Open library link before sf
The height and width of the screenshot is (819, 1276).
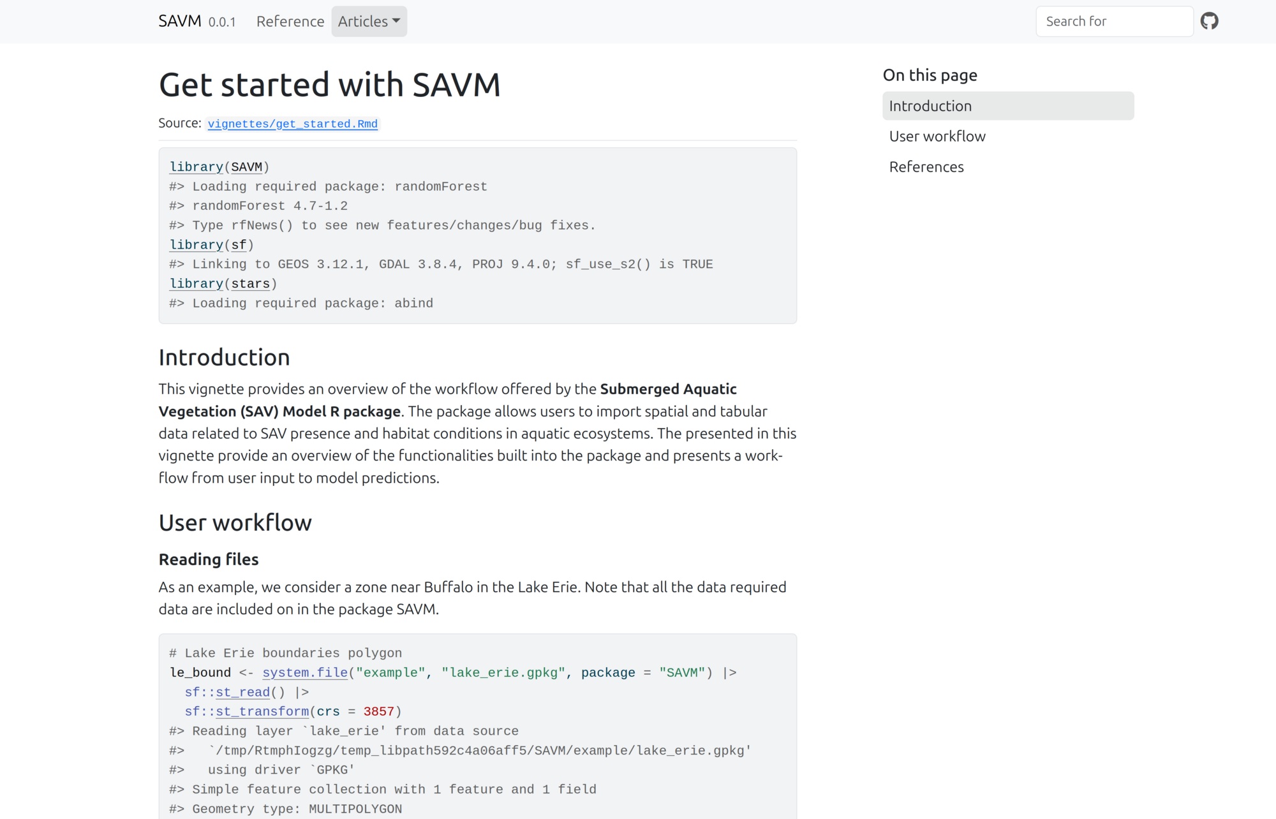196,245
